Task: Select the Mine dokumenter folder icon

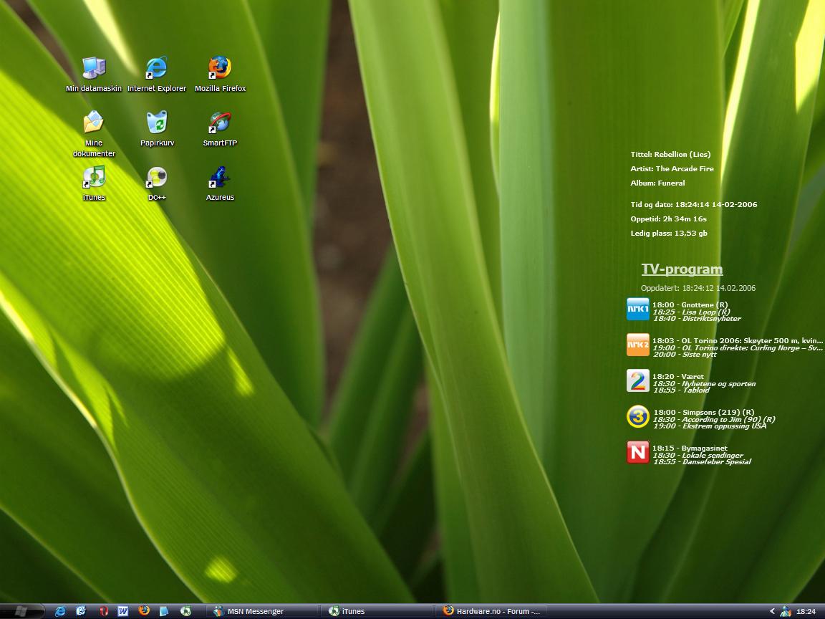Action: point(94,123)
